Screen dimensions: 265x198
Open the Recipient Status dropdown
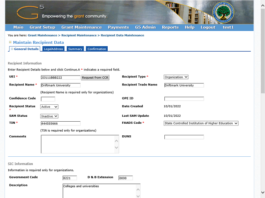49,107
